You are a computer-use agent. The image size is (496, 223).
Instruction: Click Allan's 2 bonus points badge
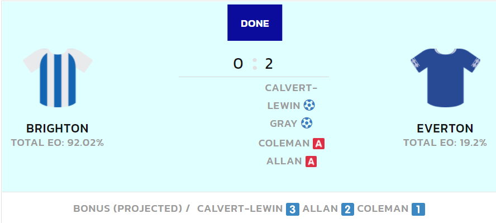coord(347,210)
